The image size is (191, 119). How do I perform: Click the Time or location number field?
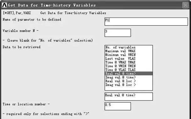coord(118,106)
